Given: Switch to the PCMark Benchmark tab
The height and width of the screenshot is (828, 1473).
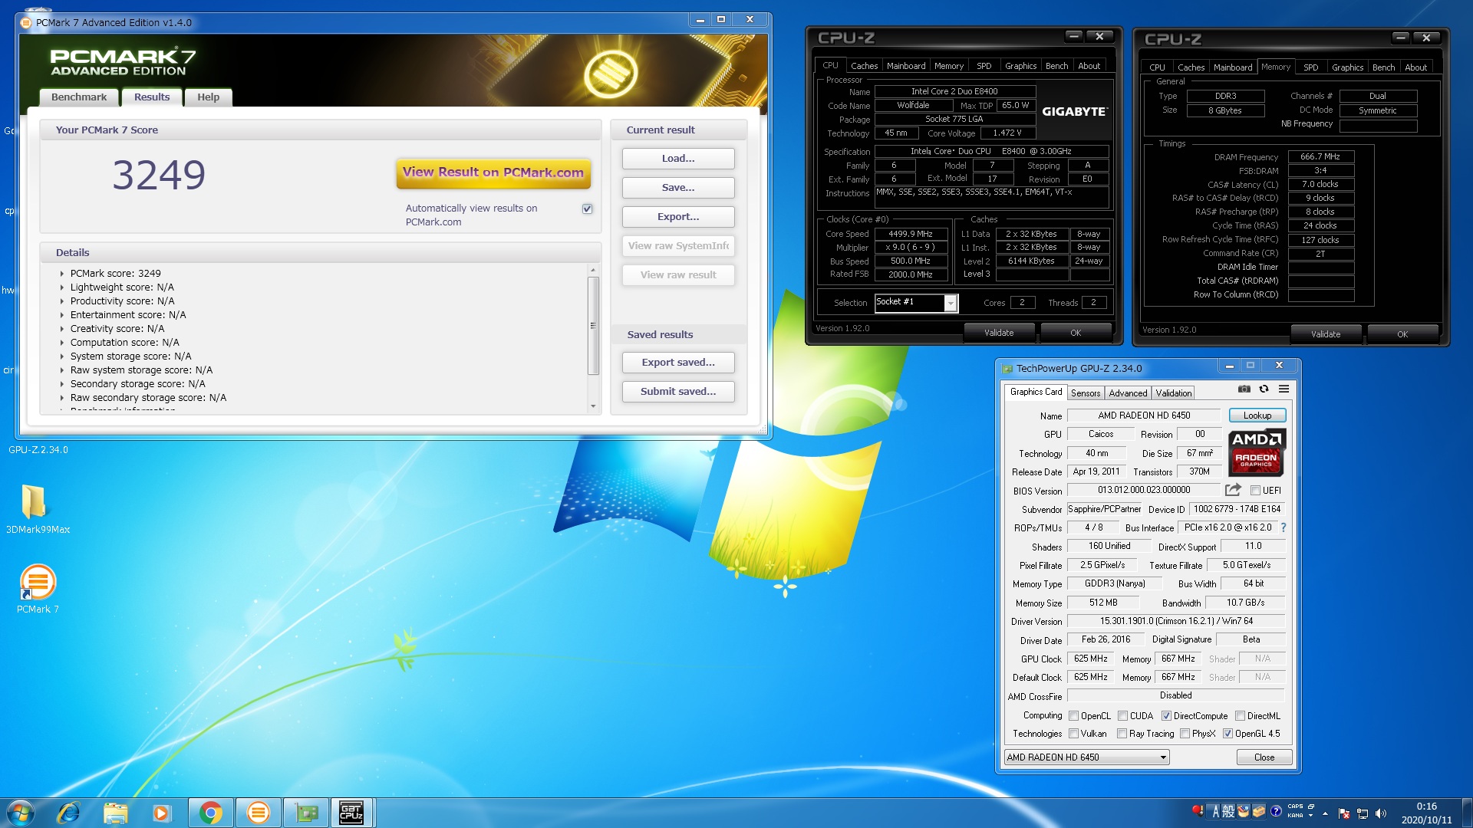Looking at the screenshot, I should (x=79, y=97).
